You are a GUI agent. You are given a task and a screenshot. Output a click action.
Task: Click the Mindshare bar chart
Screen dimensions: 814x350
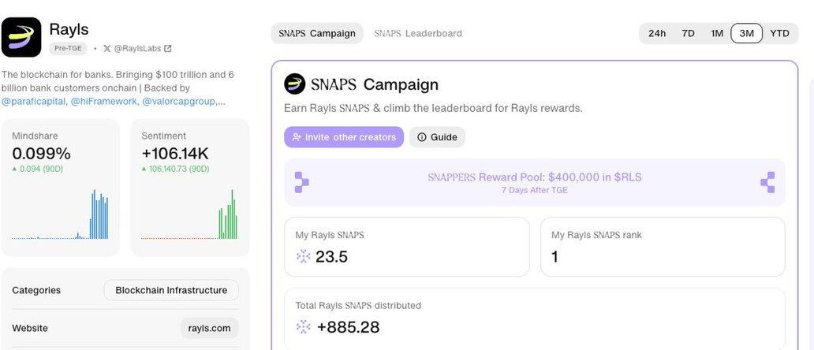point(60,214)
